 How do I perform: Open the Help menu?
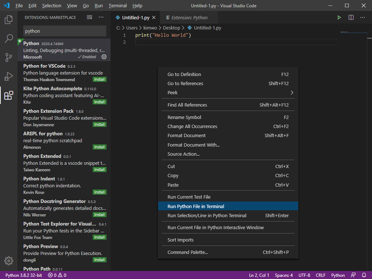(137, 6)
